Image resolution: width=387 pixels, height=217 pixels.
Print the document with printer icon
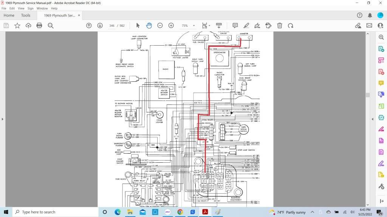click(39, 26)
